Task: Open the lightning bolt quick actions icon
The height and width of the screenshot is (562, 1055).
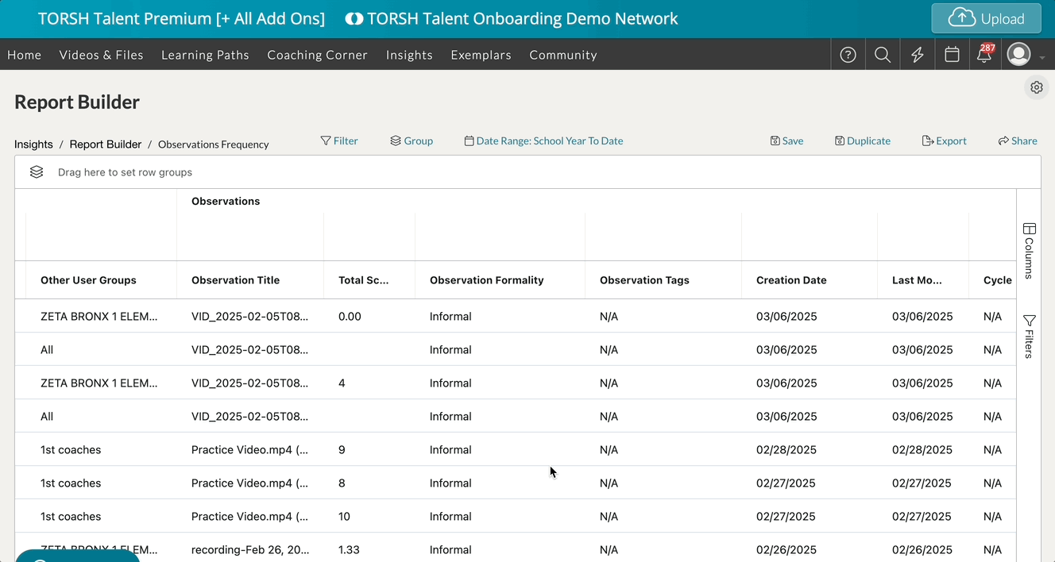Action: pyautogui.click(x=917, y=55)
